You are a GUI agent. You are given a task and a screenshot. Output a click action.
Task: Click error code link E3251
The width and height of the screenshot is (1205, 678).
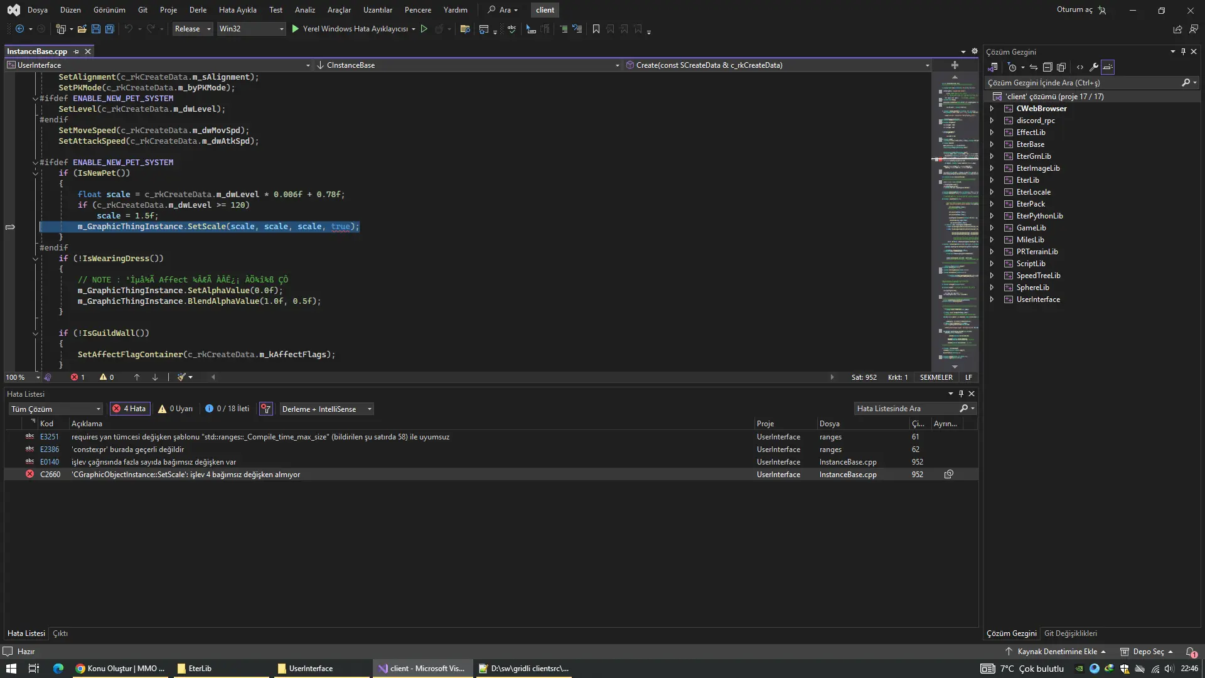point(50,437)
